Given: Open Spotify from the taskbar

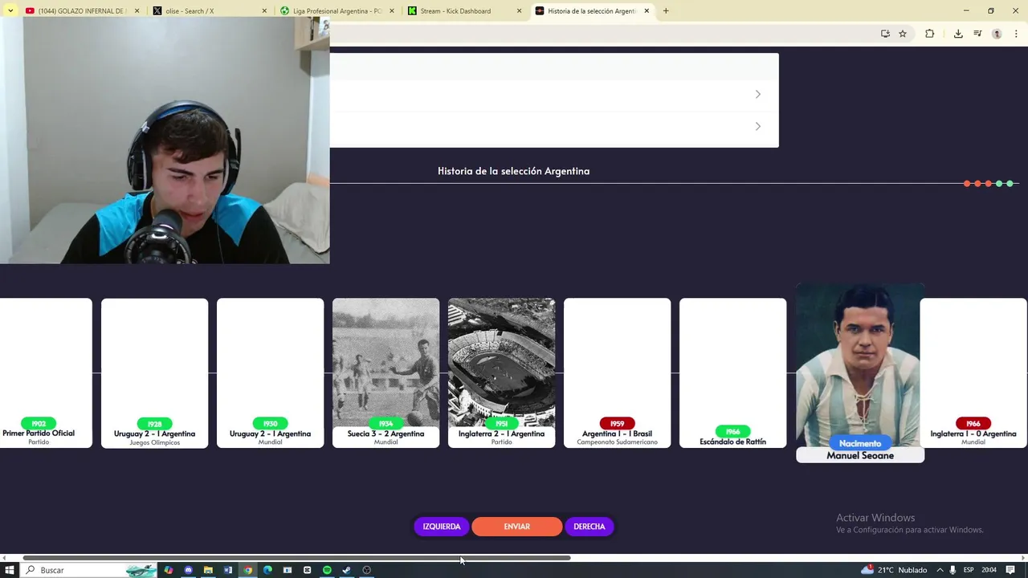Looking at the screenshot, I should coord(327,570).
